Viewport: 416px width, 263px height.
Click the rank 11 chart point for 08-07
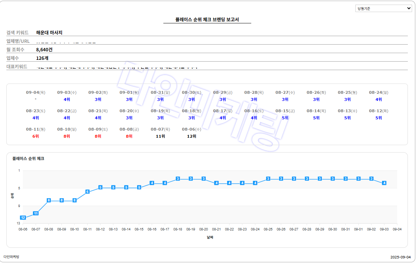[x=36, y=213]
